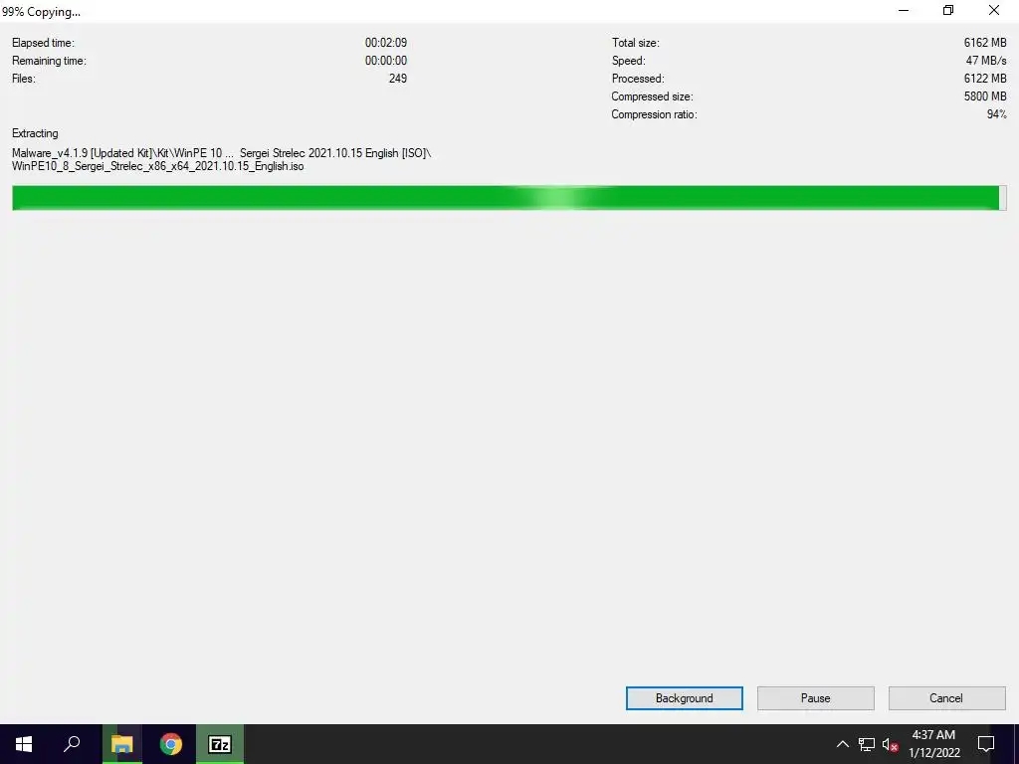Click the muted volume tray icon

tap(891, 744)
